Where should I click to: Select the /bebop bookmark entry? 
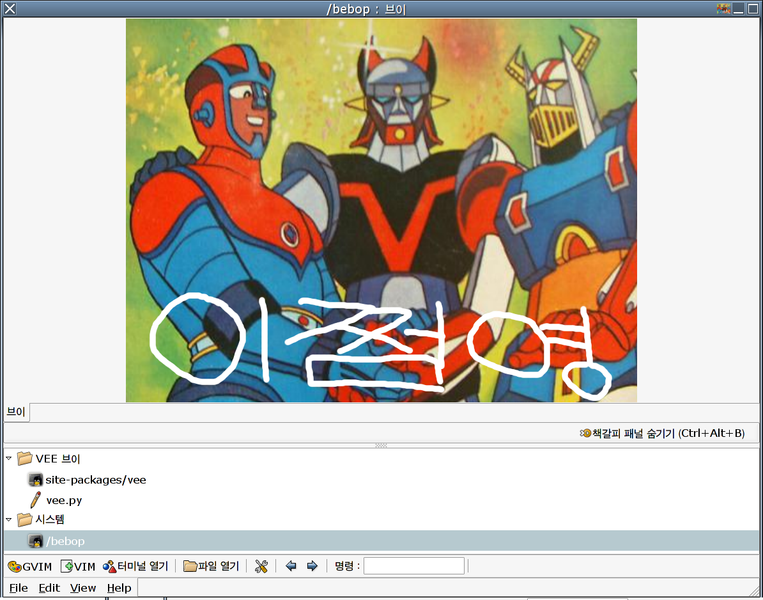click(x=65, y=541)
